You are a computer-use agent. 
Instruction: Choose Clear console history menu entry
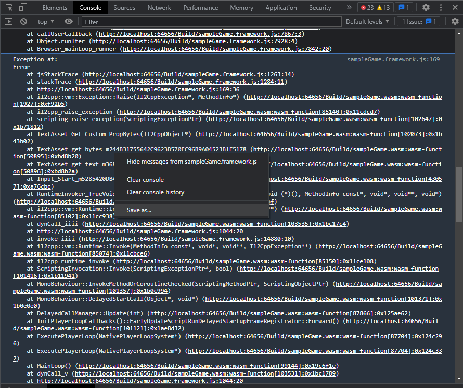click(156, 192)
